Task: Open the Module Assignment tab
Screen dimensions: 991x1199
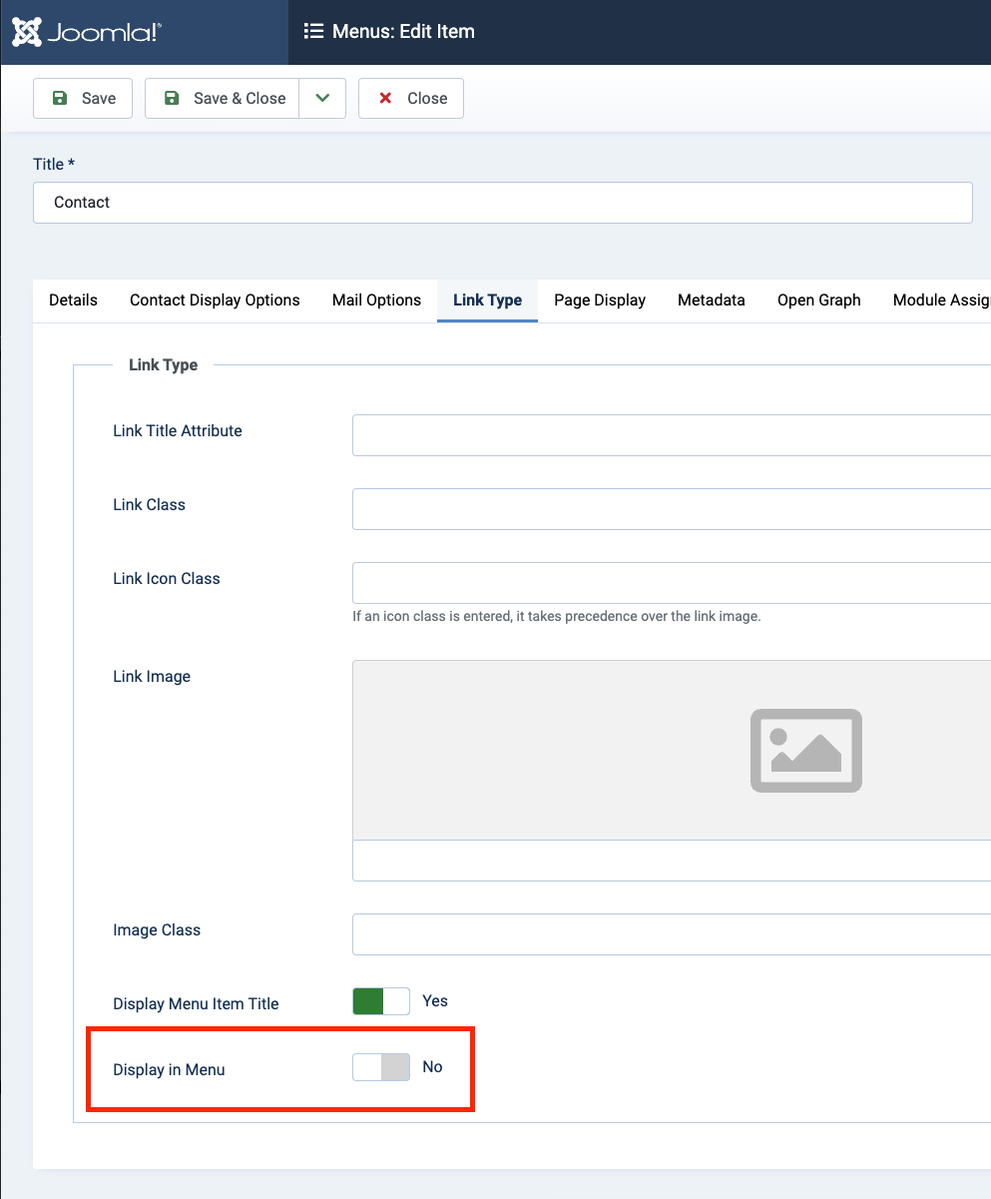Action: pyautogui.click(x=934, y=300)
